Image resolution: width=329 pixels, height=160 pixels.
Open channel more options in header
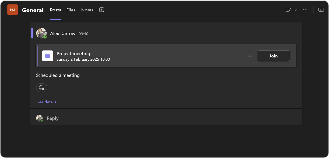pos(305,10)
